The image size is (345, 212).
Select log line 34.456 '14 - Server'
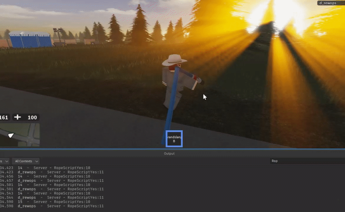point(45,176)
